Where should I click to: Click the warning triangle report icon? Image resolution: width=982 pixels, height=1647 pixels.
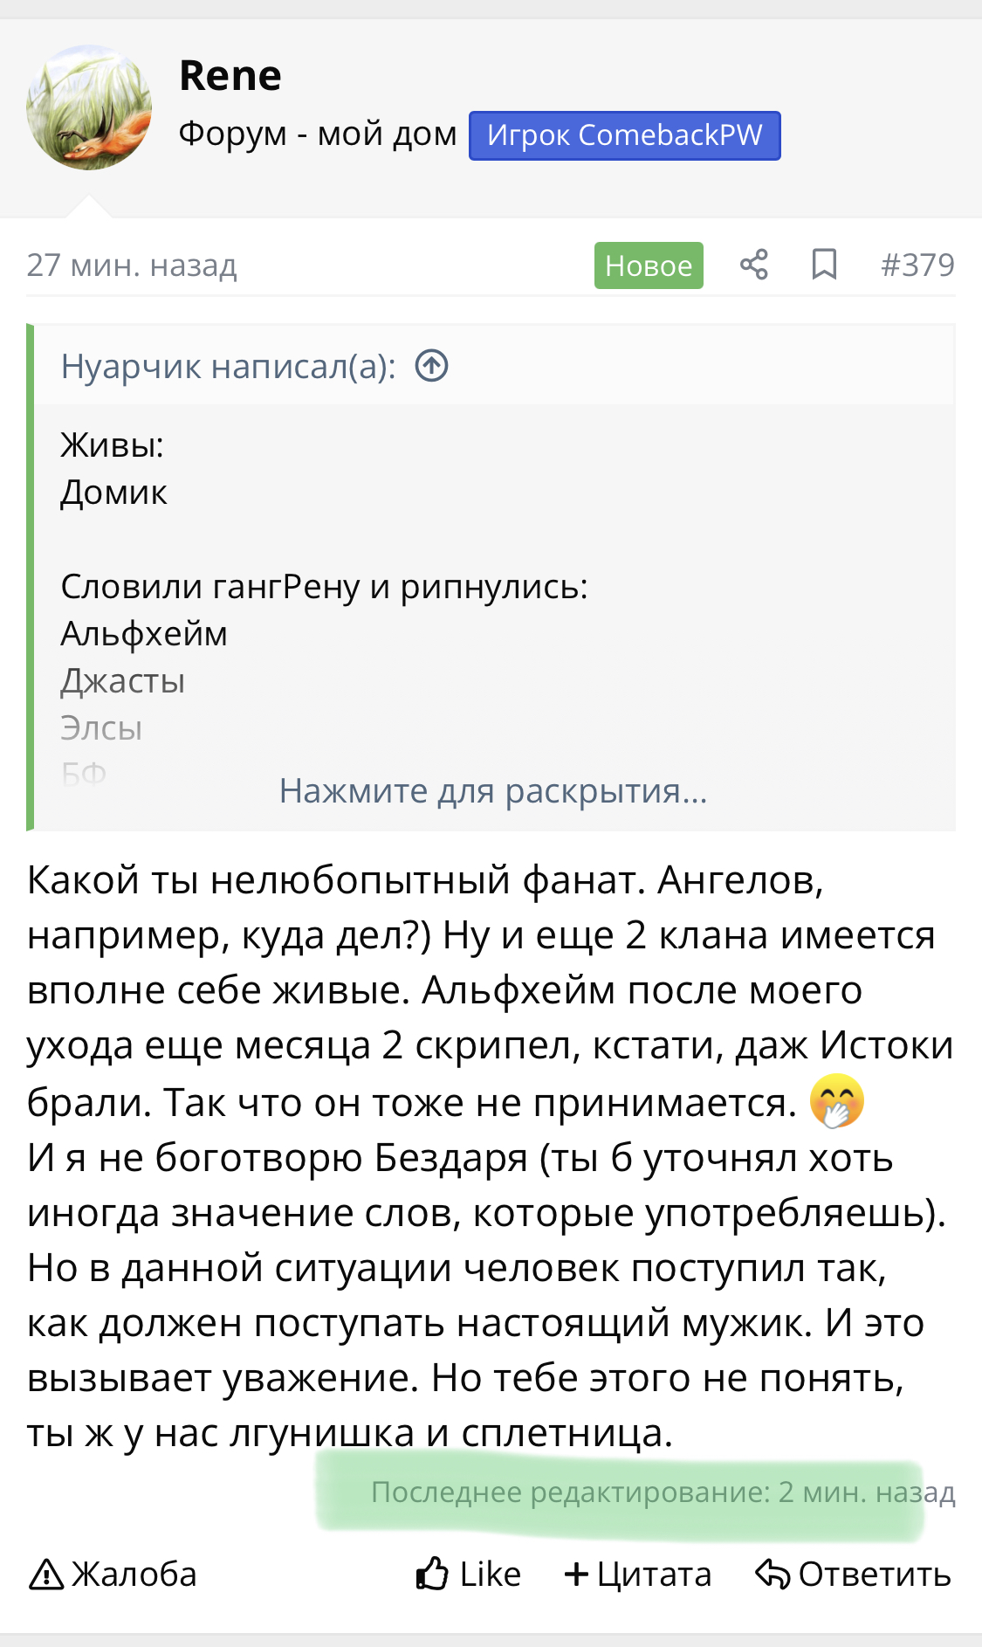coord(46,1575)
